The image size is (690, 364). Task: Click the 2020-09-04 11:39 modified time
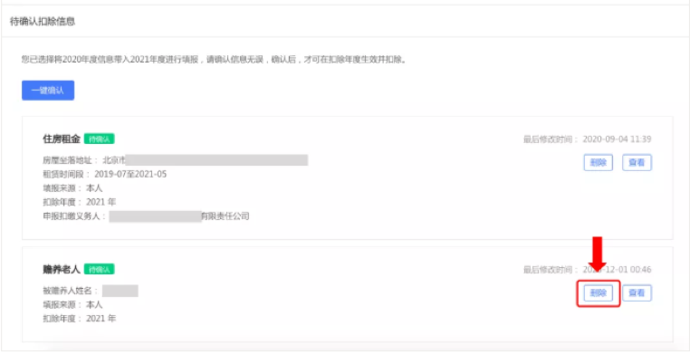pyautogui.click(x=617, y=139)
